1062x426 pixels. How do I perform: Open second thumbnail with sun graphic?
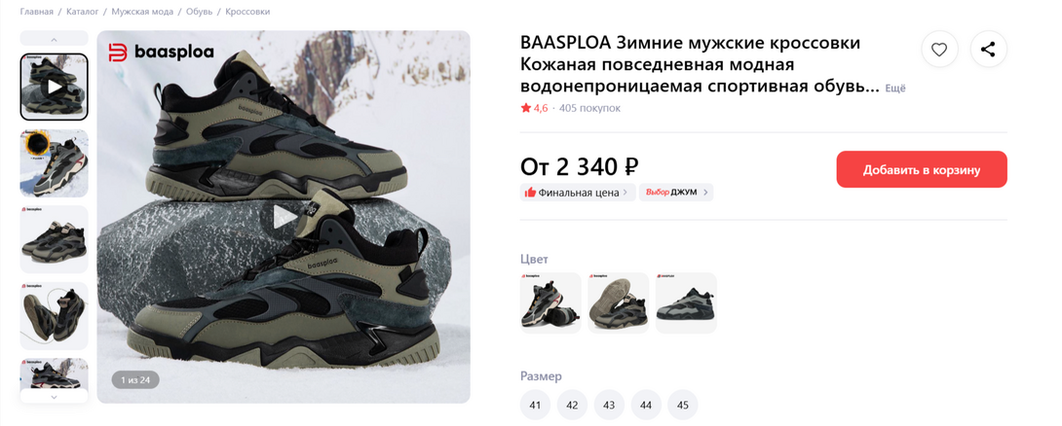pyautogui.click(x=55, y=163)
